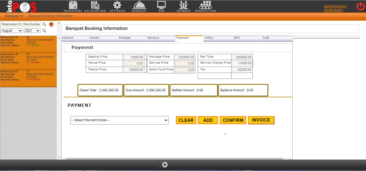This screenshot has height=171, width=366.
Task: Open the Select Payment Mode dropdown
Action: 119,120
